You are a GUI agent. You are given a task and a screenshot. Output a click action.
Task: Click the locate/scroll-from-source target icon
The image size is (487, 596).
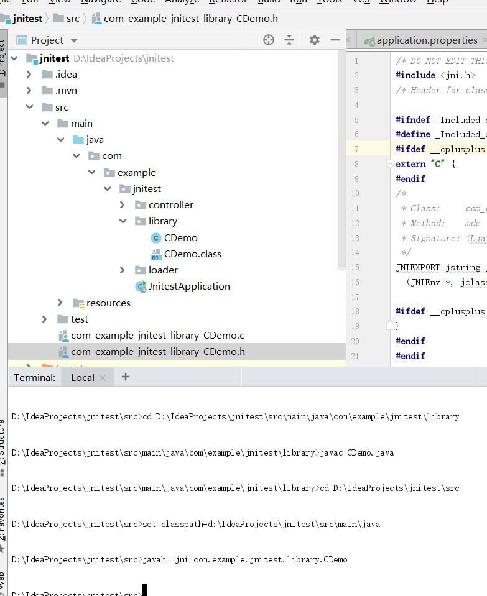269,40
